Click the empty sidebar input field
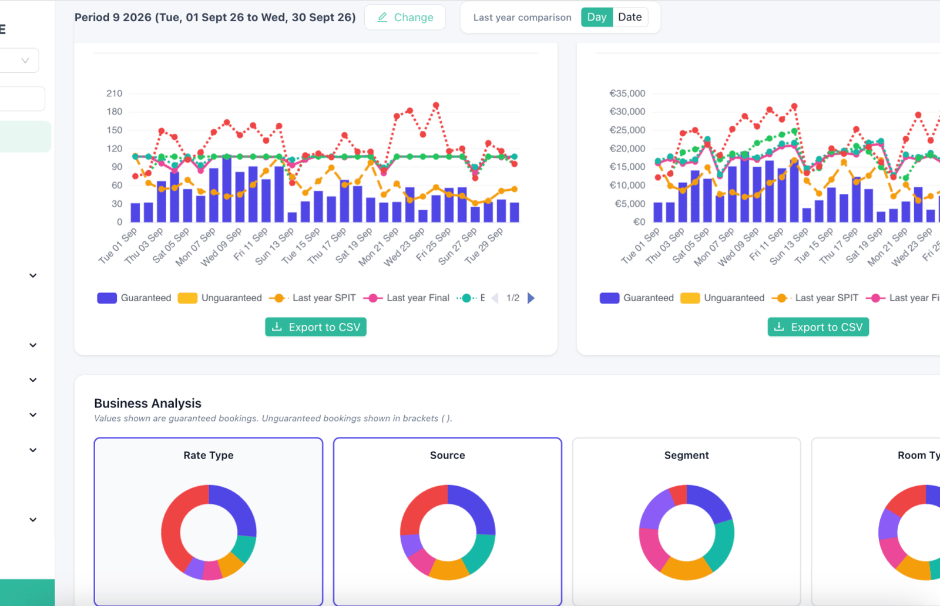This screenshot has height=606, width=940. [x=22, y=99]
